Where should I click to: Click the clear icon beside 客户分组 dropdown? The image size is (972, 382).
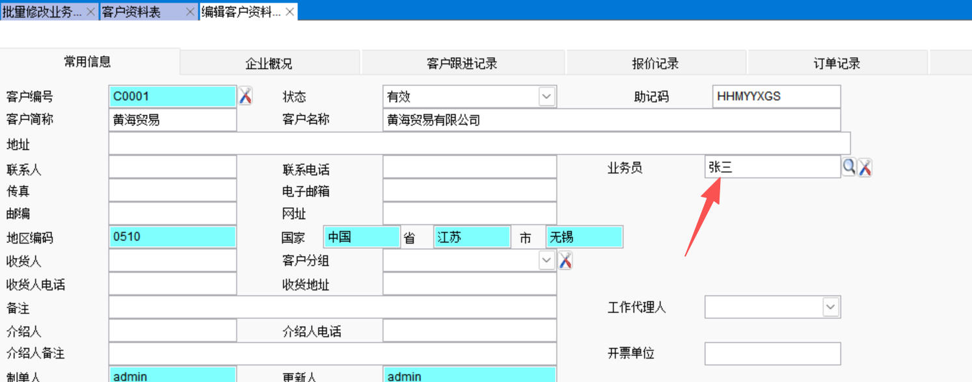[565, 261]
